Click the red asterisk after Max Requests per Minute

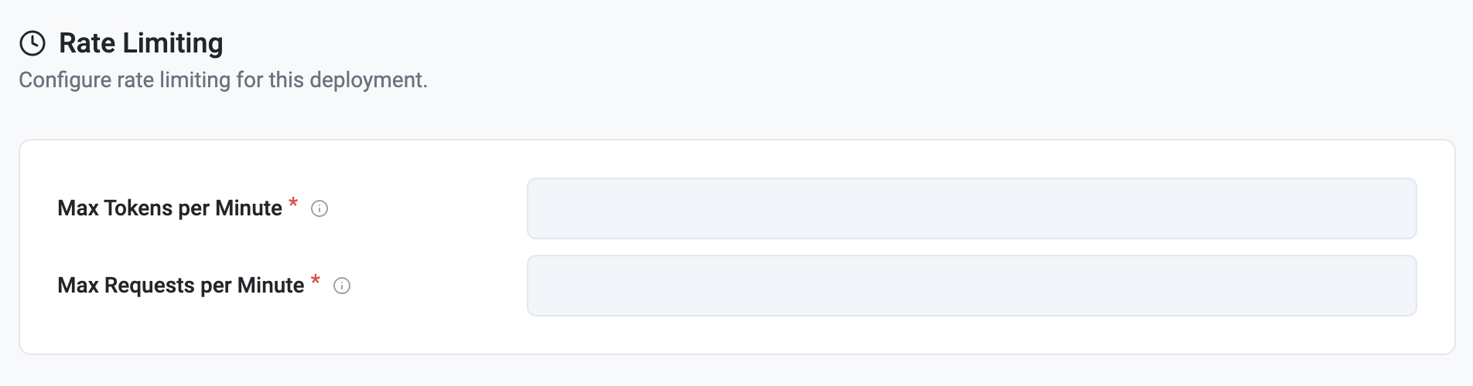tap(316, 280)
